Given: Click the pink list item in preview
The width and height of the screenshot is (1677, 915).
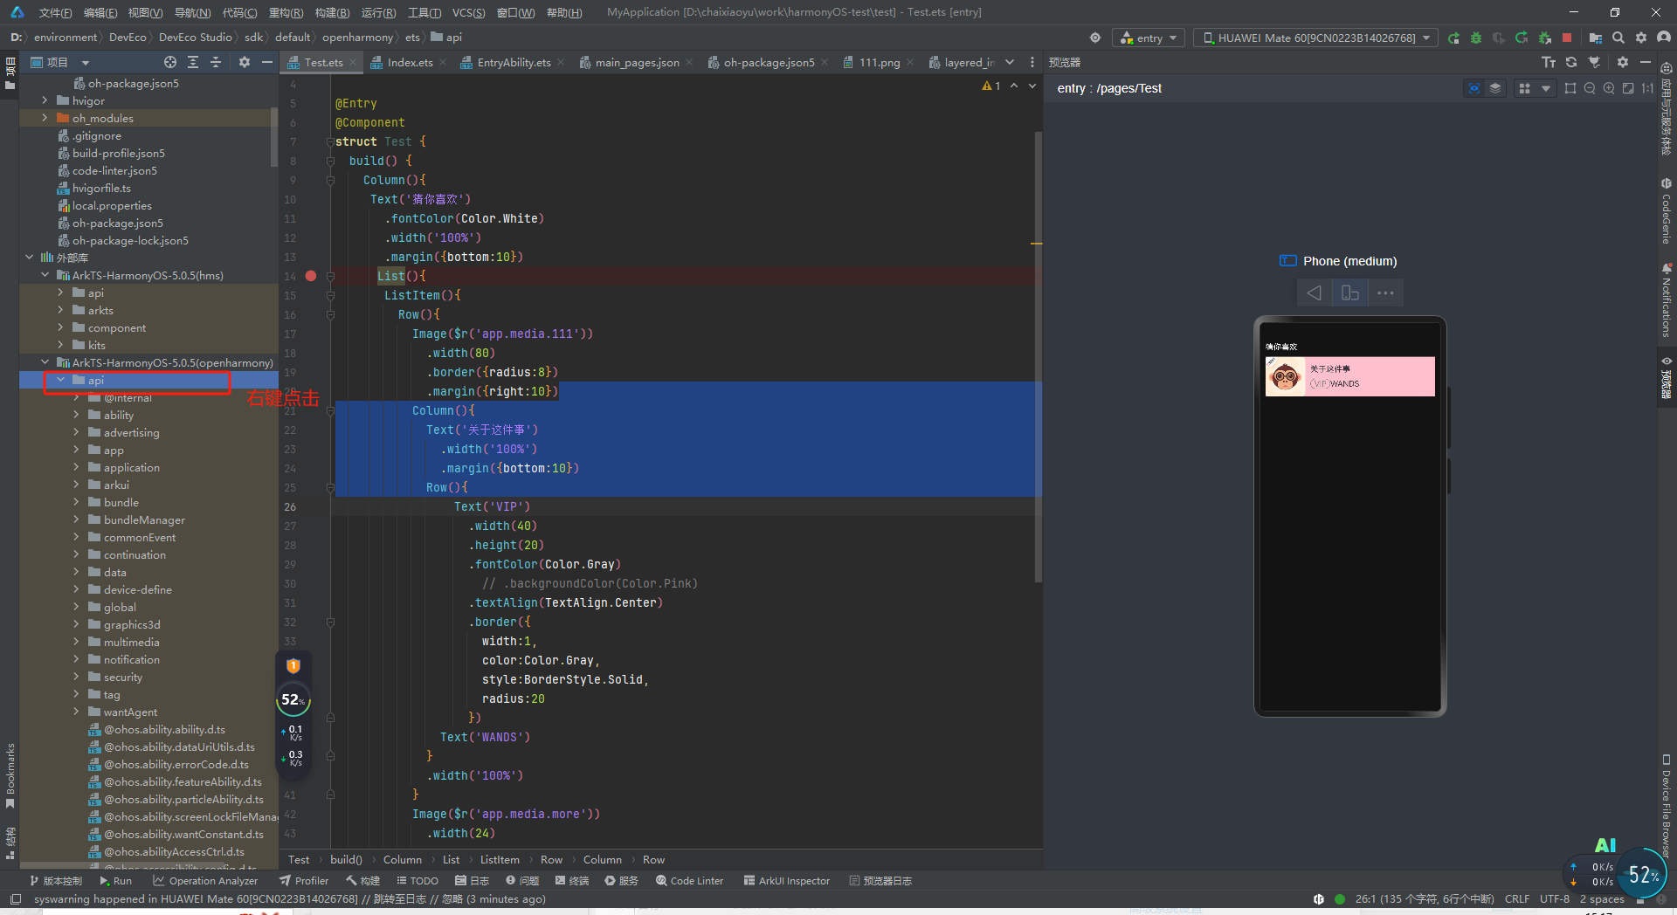Looking at the screenshot, I should tap(1349, 376).
